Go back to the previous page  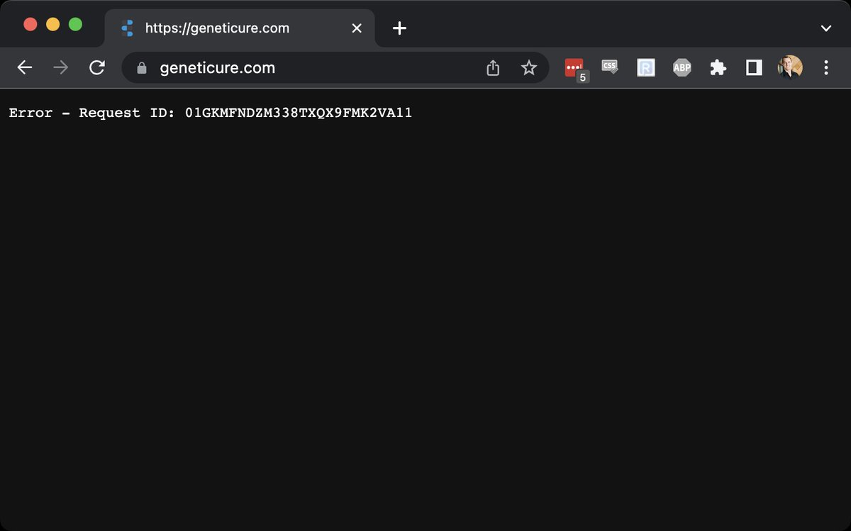25,67
